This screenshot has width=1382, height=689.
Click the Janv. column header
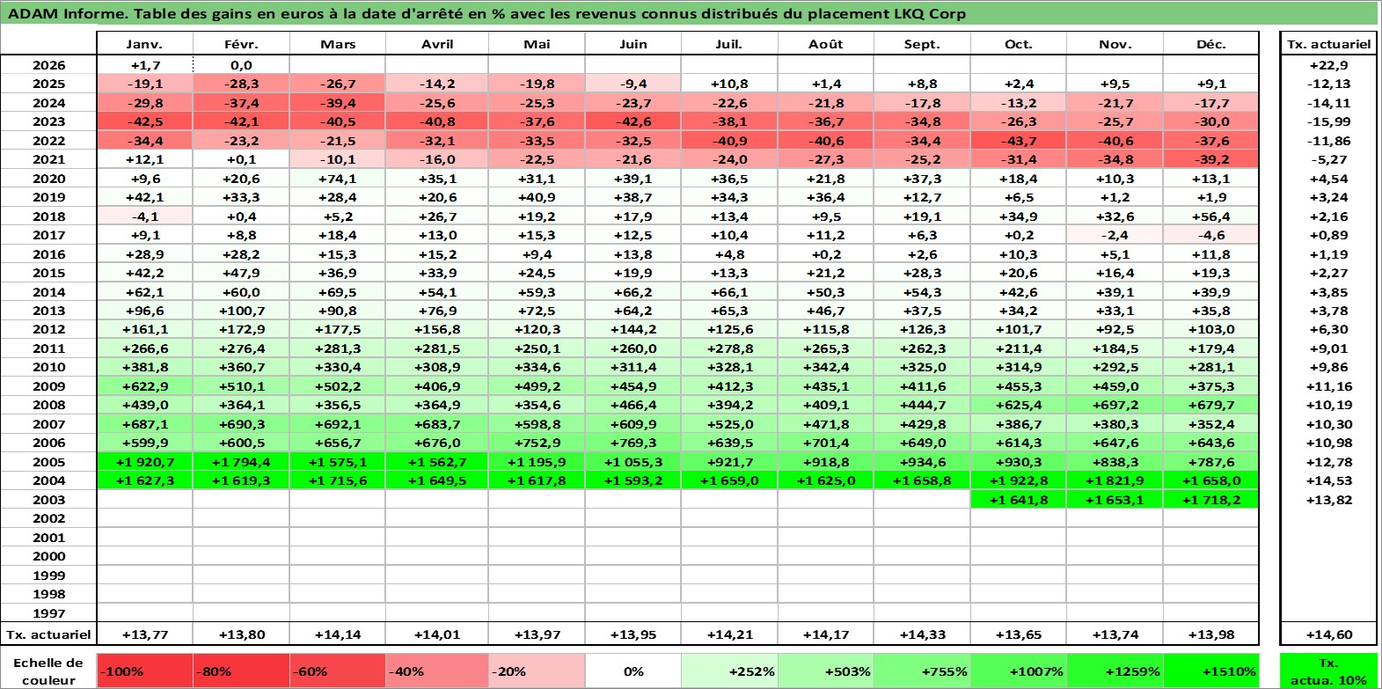(x=144, y=44)
